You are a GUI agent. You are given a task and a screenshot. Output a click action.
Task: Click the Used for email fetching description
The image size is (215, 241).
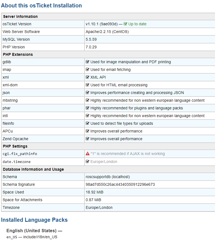pos(111,70)
